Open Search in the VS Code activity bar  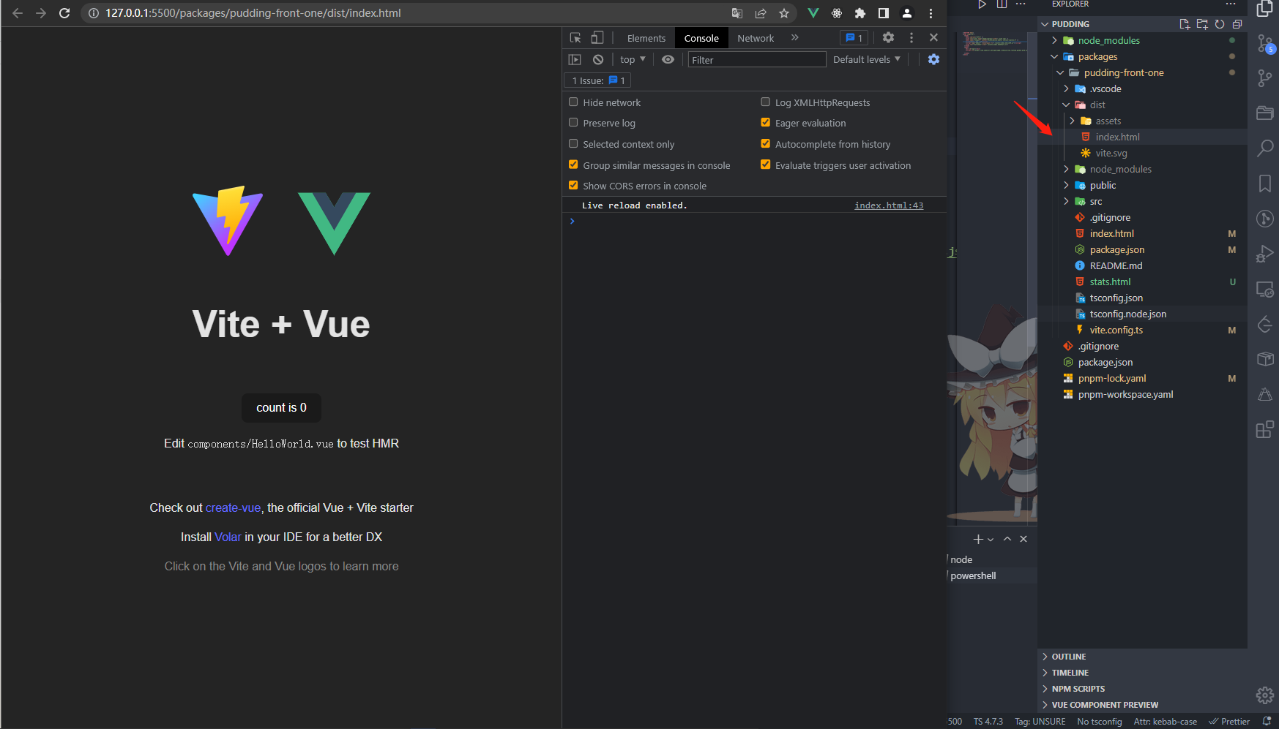[1265, 148]
